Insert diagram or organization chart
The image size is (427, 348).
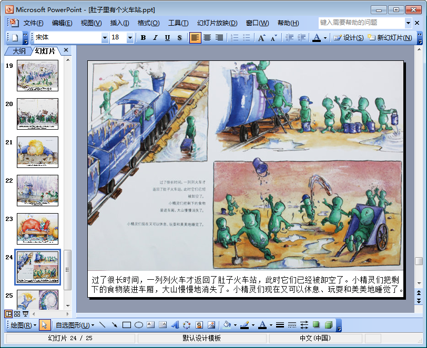187,325
